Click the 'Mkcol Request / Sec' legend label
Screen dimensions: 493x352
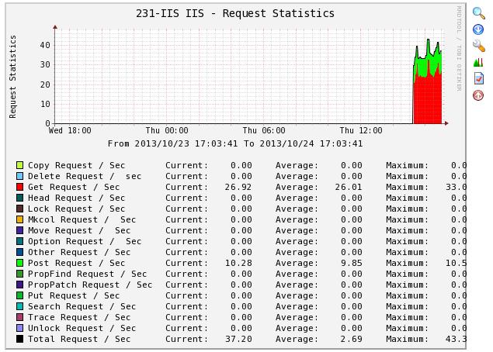point(82,219)
